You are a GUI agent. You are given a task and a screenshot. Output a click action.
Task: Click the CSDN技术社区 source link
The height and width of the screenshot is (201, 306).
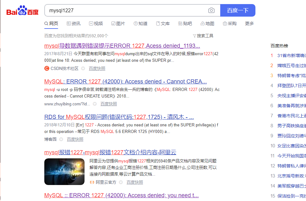click(x=64, y=68)
